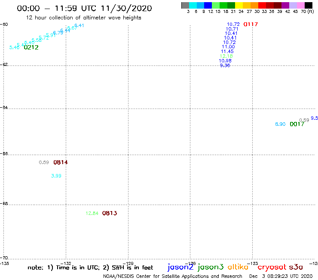Click the light green value '12.84'
The image size is (318, 280).
tap(92, 213)
